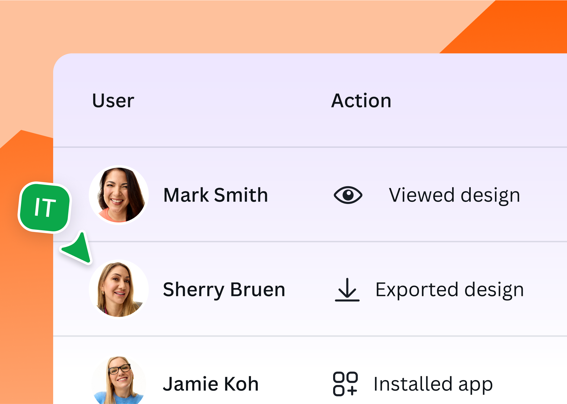Image resolution: width=567 pixels, height=404 pixels.
Task: Open Sherry Bruen's profile photo
Action: click(119, 289)
